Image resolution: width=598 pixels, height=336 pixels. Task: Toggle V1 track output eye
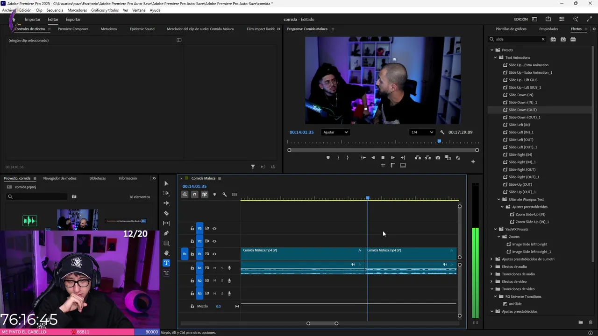[214, 254]
